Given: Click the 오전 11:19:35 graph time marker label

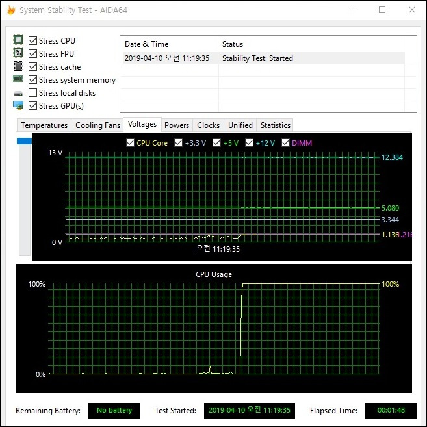Looking at the screenshot, I should [x=218, y=249].
